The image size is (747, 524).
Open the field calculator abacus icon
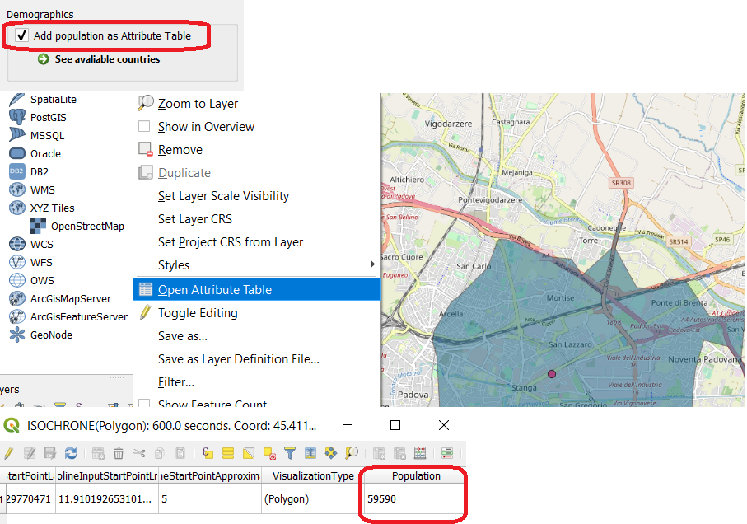click(x=420, y=453)
